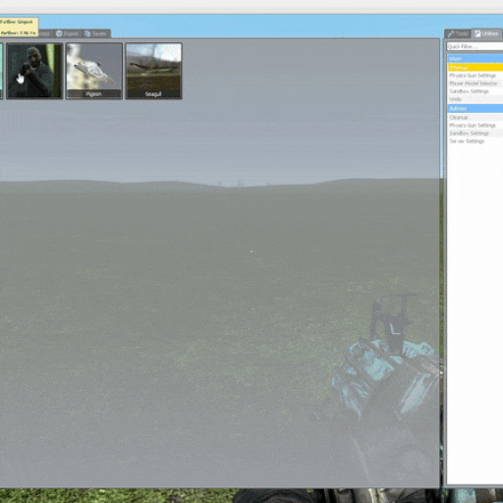503x503 pixels.
Task: Open Player Model Selector
Action: click(475, 84)
